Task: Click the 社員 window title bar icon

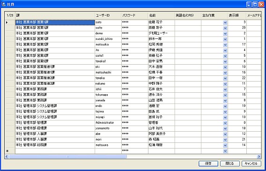Action: pos(3,4)
